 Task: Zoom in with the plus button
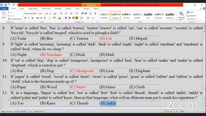tap(204, 111)
